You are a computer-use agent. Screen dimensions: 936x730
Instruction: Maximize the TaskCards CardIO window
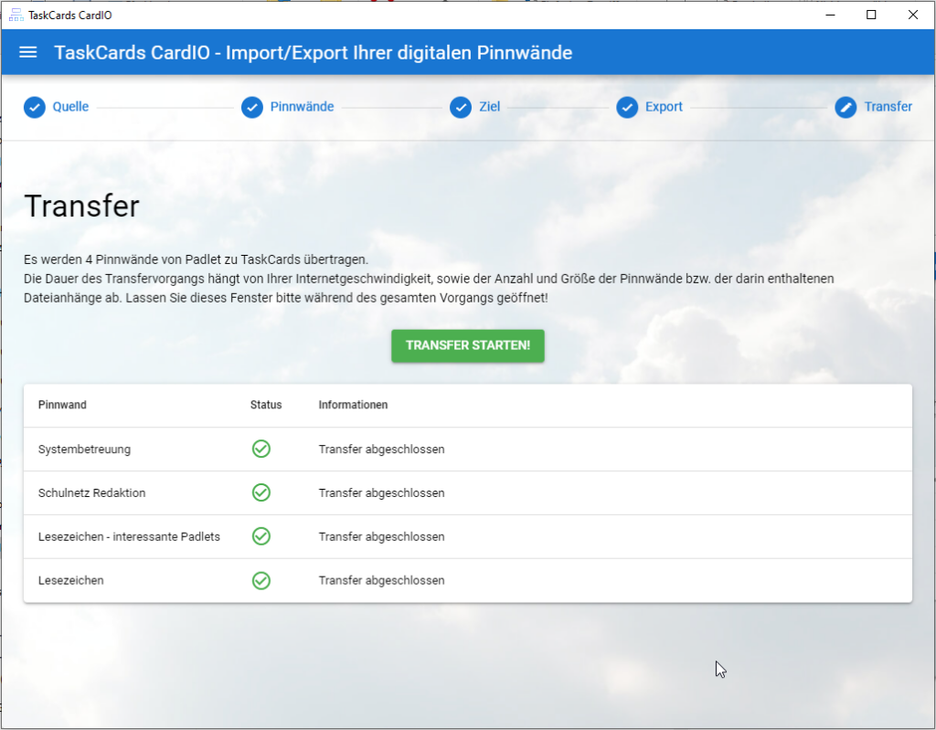pos(871,15)
